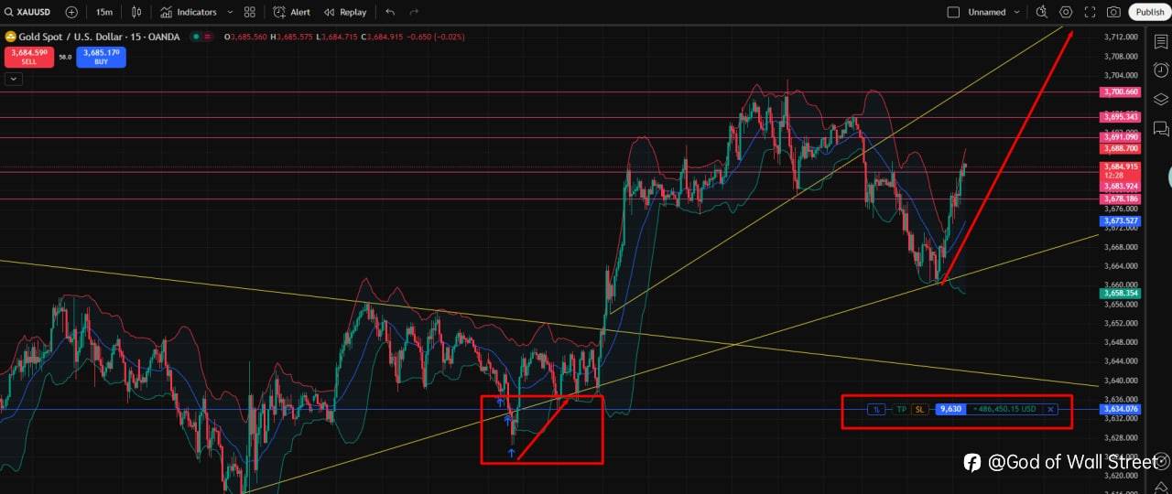The image size is (1172, 494).
Task: Expand the indicator legend chevron
Action: coord(13,79)
